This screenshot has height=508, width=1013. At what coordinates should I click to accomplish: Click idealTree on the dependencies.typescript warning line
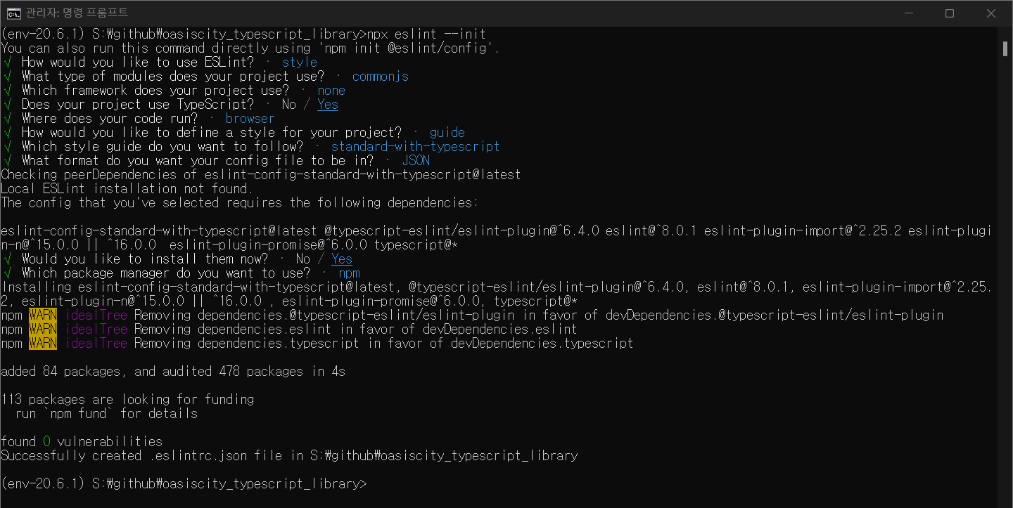96,343
